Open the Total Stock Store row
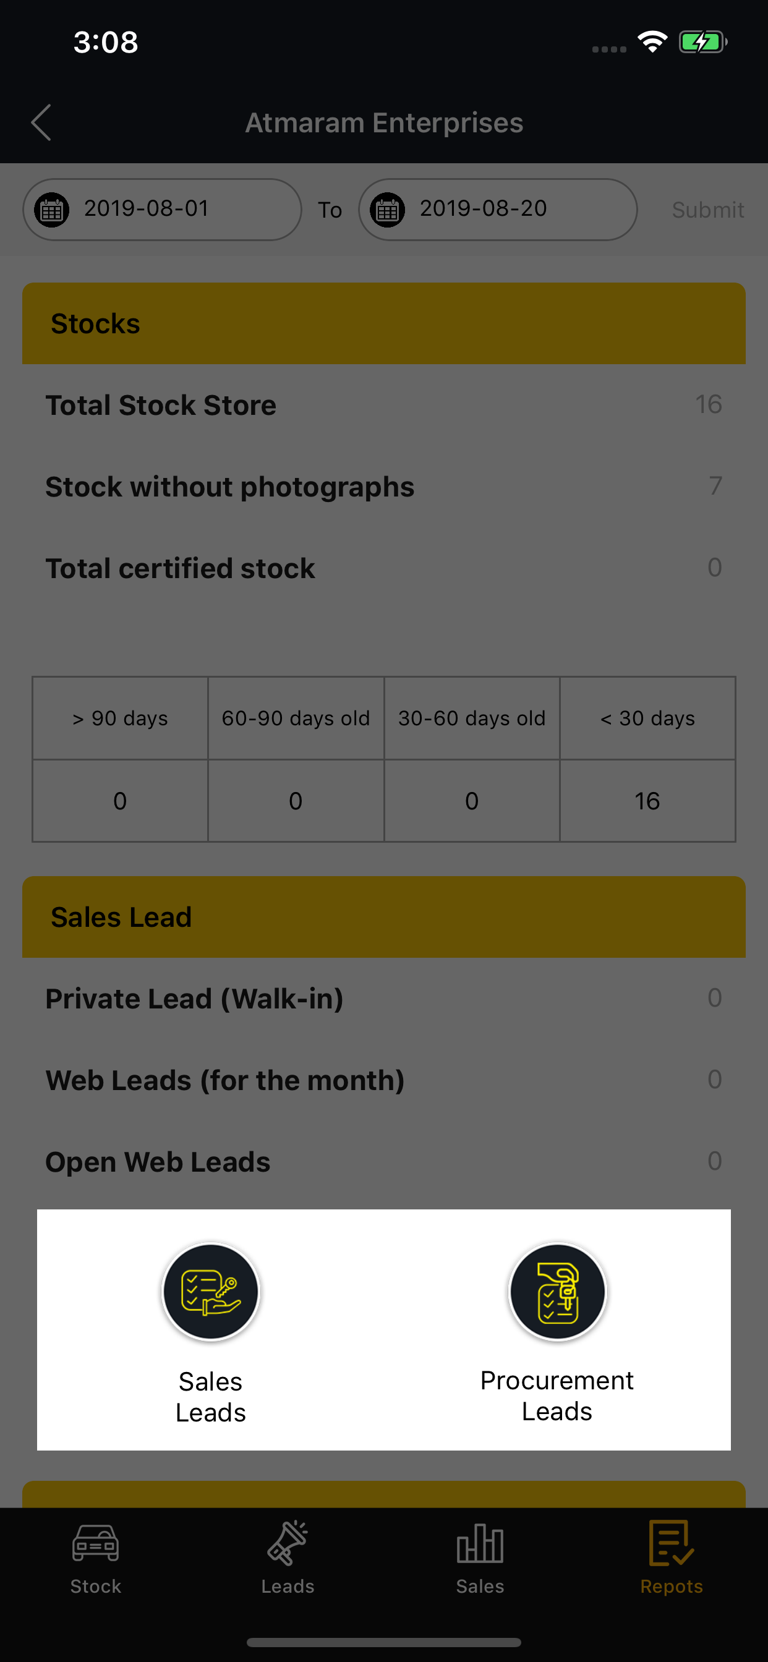 click(384, 405)
